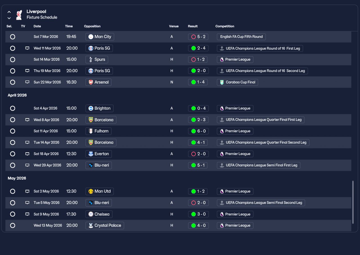This screenshot has height=255, width=360.
Task: Click the Fulham club badge icon
Action: (x=91, y=131)
